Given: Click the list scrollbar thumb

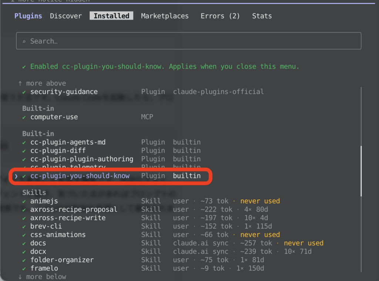Looking at the screenshot, I should click(361, 171).
